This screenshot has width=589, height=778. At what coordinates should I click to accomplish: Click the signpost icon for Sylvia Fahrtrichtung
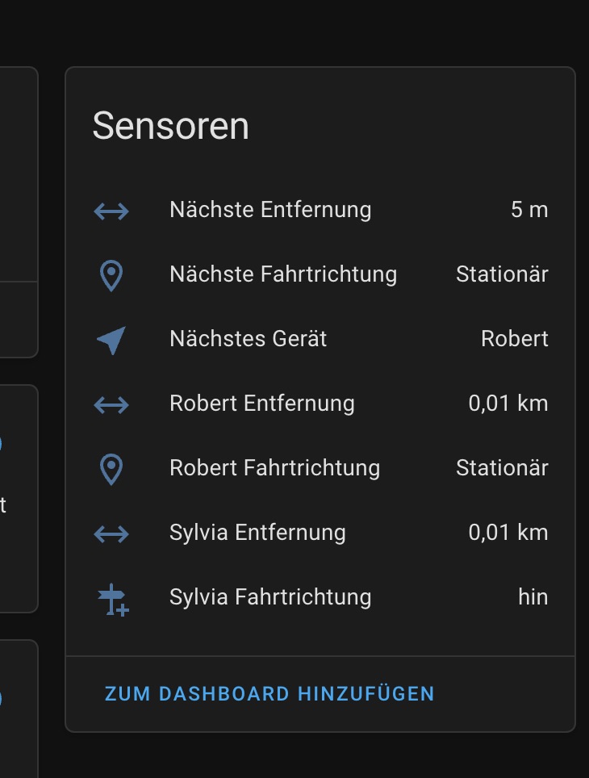[113, 600]
